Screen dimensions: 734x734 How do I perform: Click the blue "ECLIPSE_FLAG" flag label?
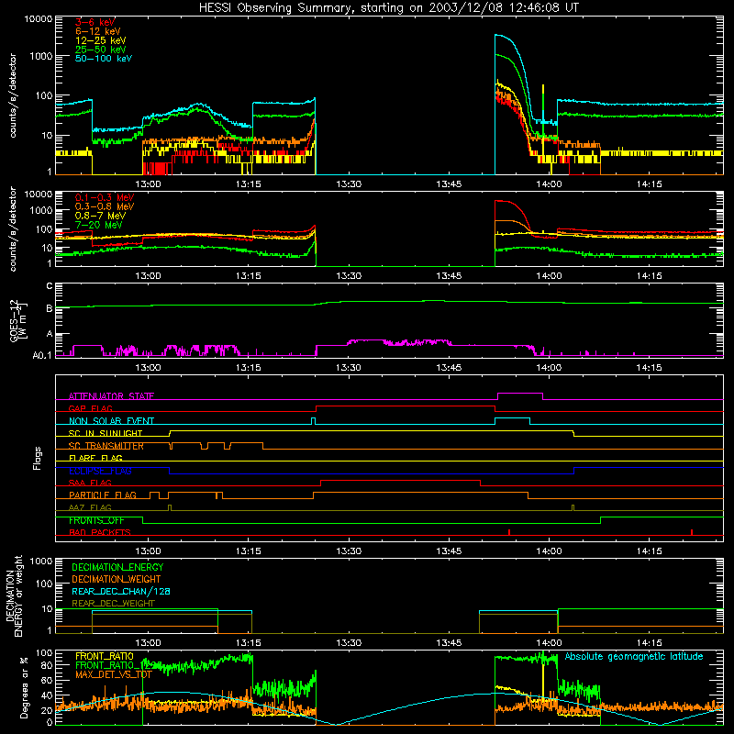(100, 471)
